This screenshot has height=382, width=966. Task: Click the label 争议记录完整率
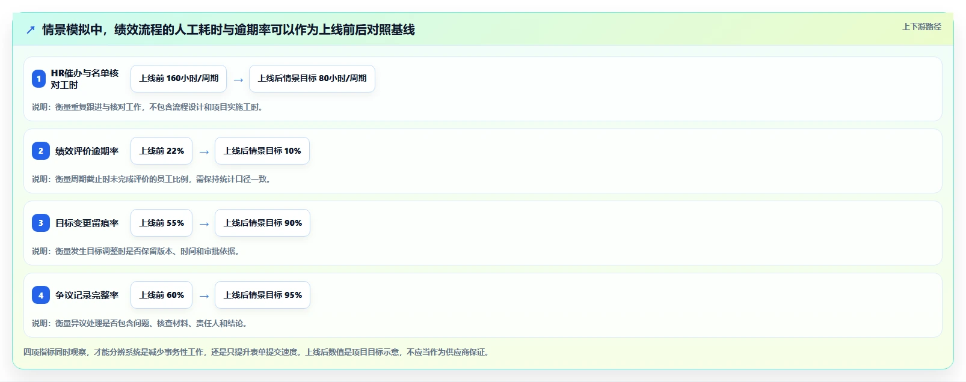coord(87,295)
